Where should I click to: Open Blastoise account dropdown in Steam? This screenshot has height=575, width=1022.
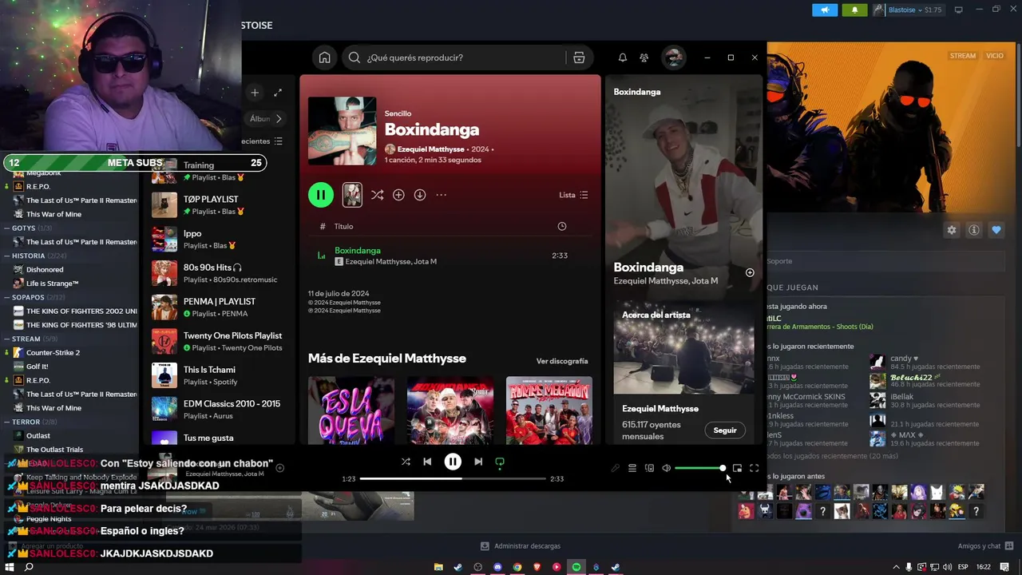tap(908, 10)
